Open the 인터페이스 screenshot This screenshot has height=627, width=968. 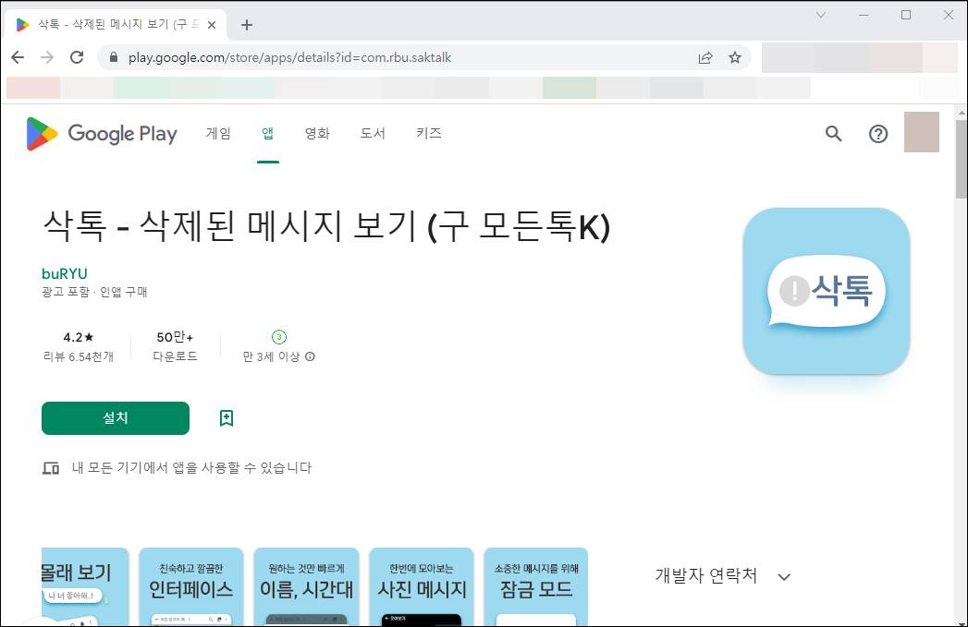point(190,587)
